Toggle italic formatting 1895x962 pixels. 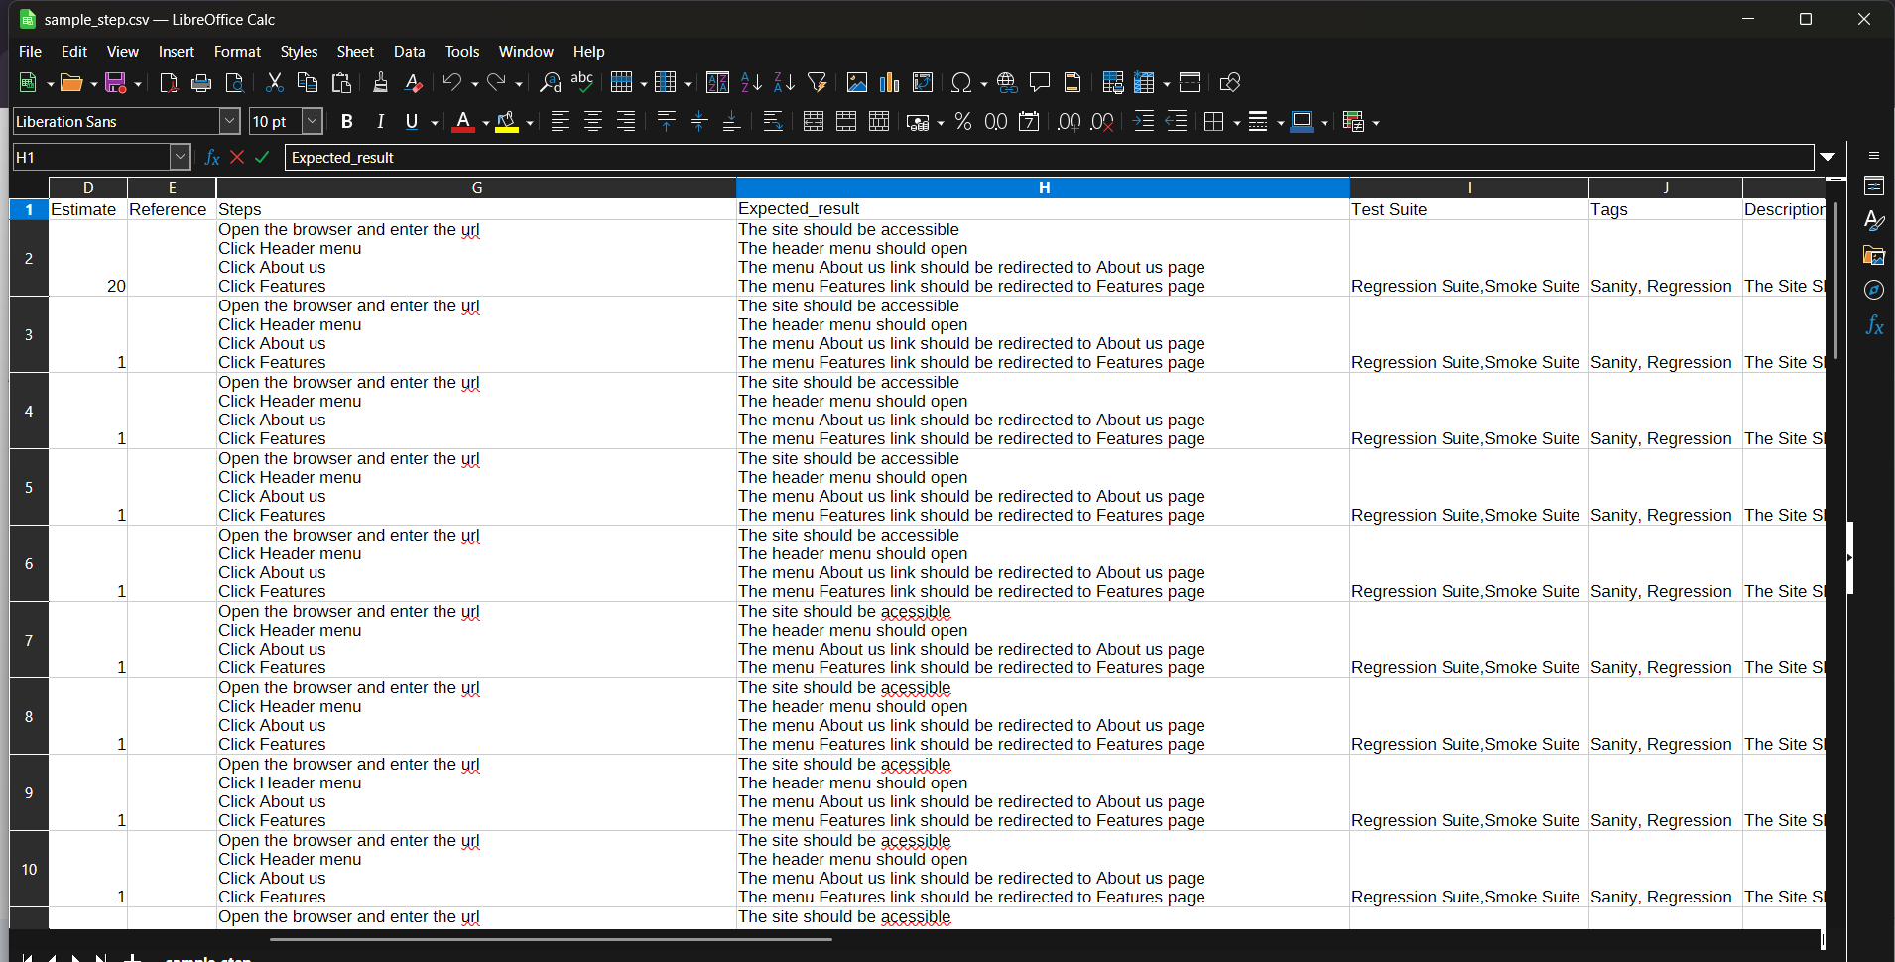(x=379, y=122)
